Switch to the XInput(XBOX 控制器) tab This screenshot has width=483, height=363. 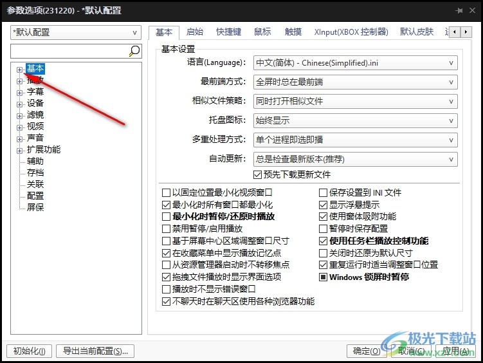pos(351,32)
